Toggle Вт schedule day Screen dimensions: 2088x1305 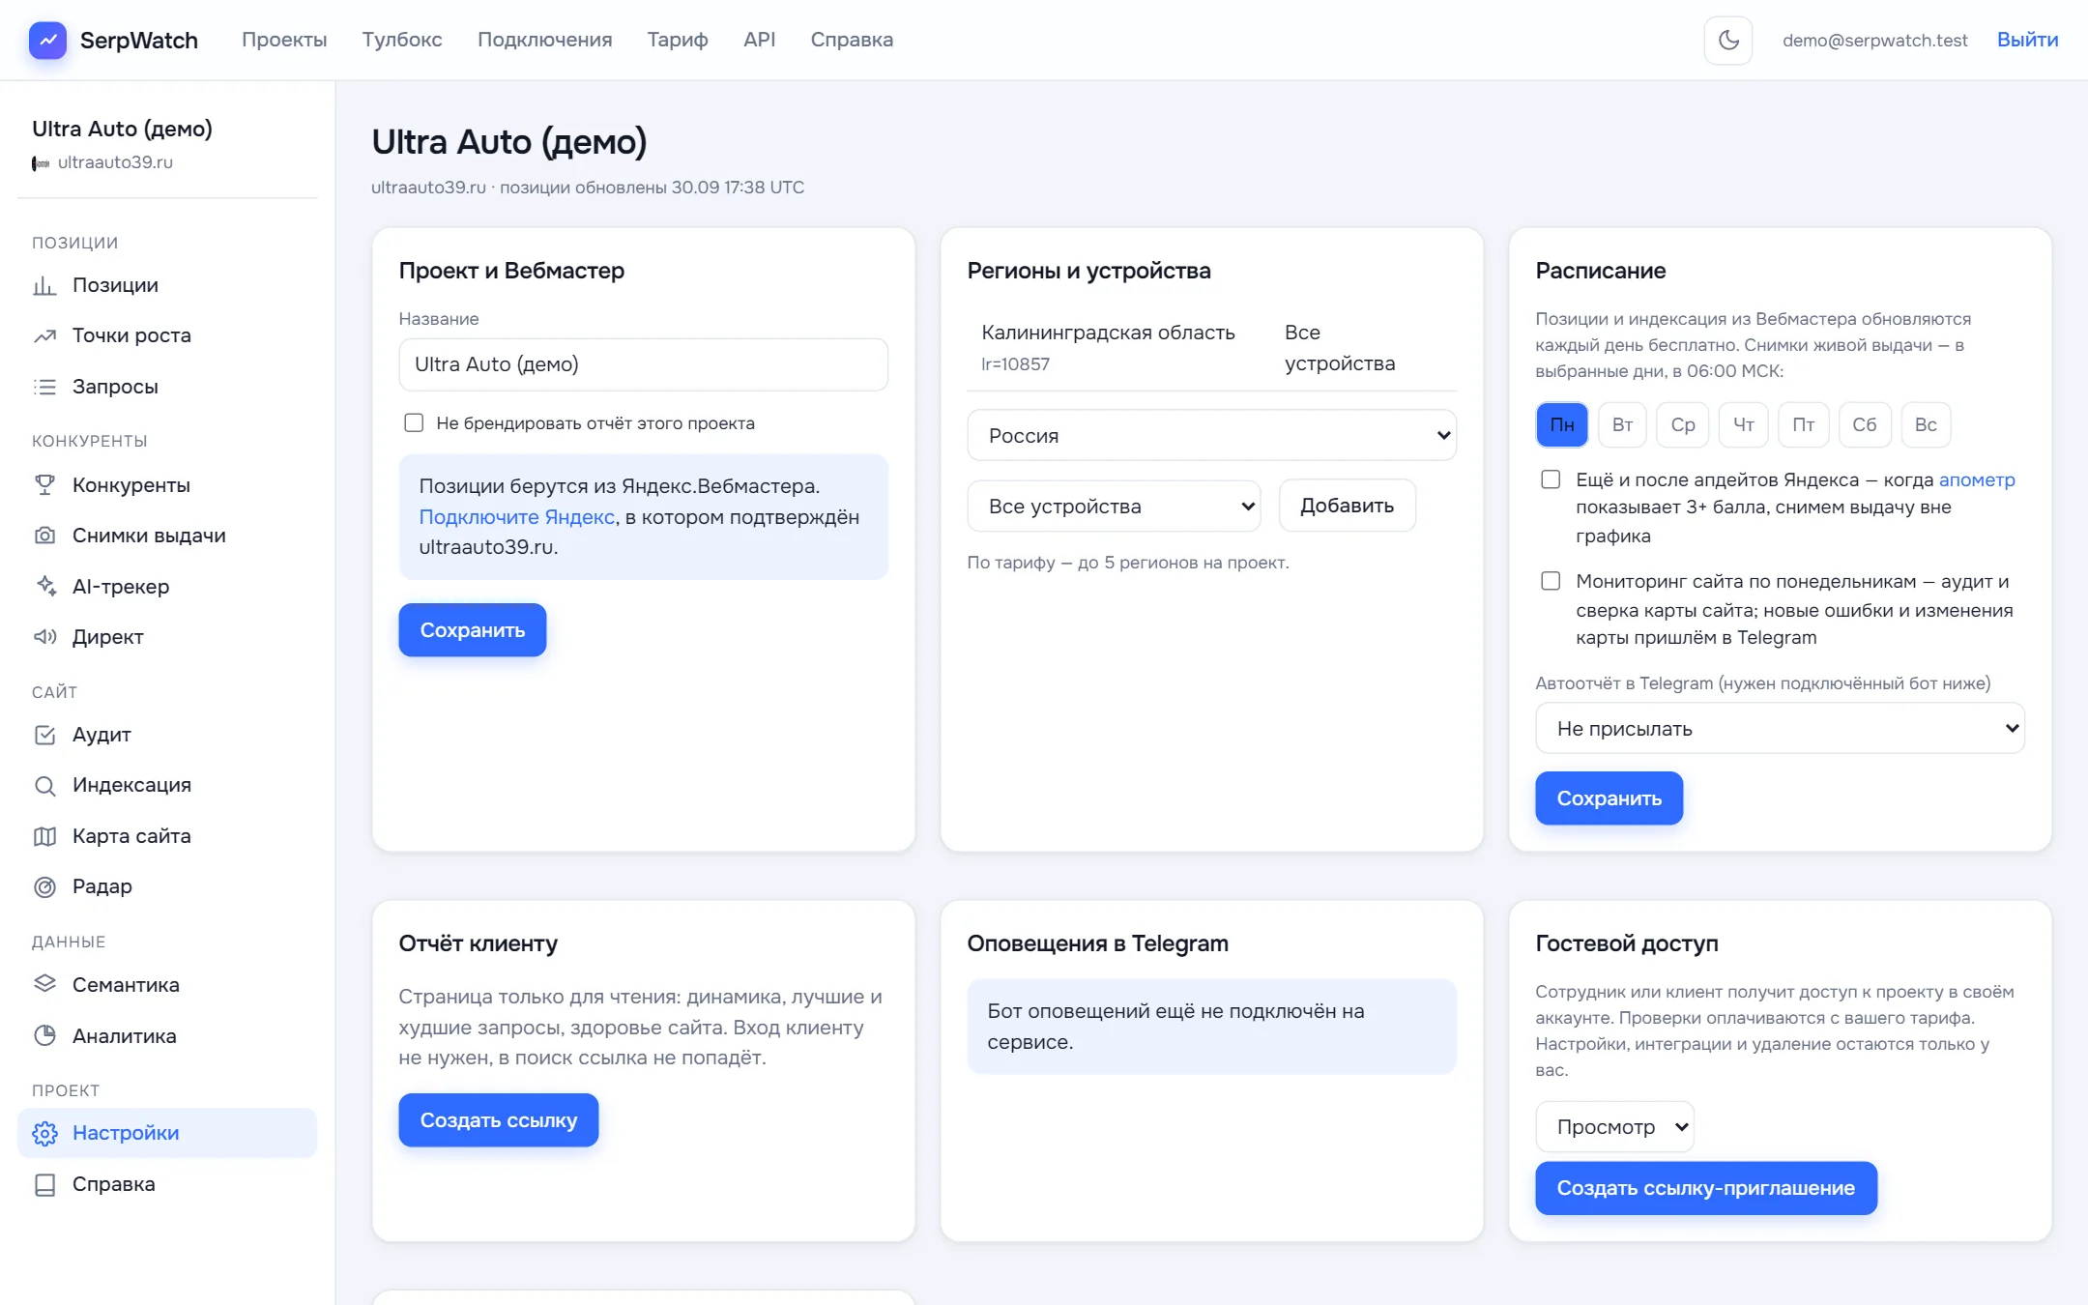(1622, 424)
